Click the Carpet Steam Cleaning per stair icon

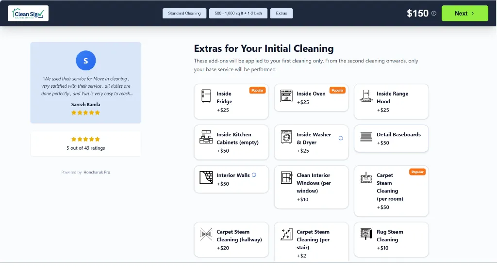tap(286, 234)
